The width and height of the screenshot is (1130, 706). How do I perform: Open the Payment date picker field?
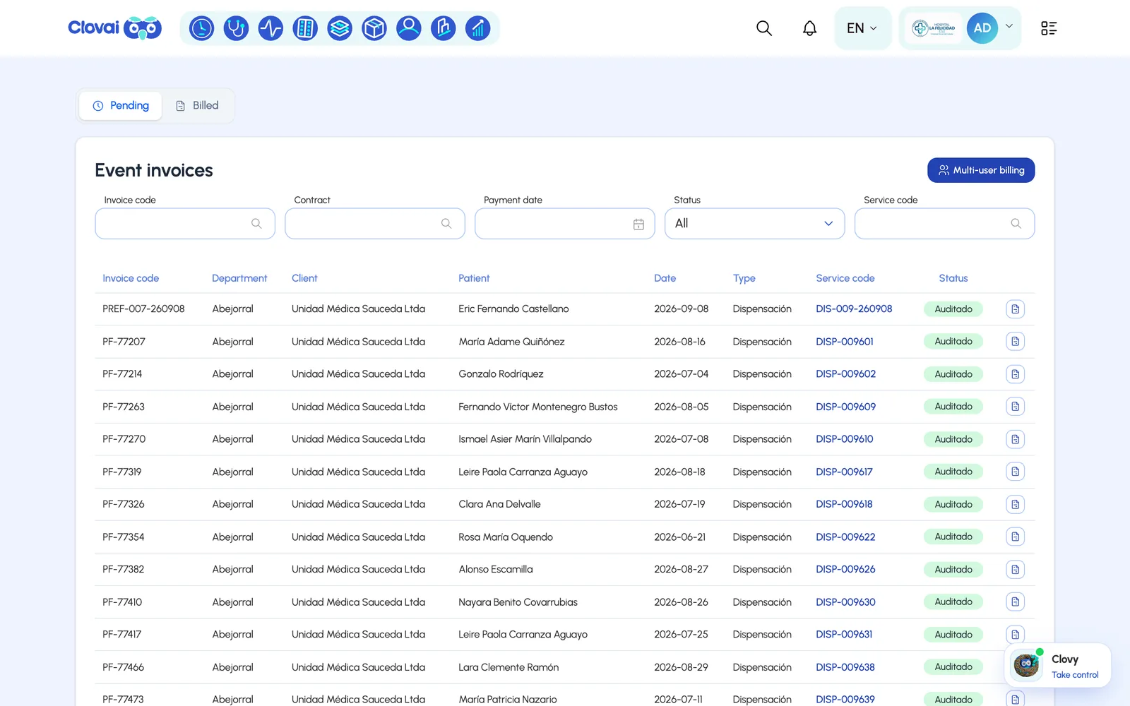point(564,224)
